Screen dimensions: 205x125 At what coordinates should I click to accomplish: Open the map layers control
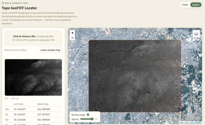[x=196, y=34]
